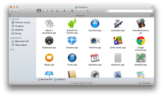Select the Programy tab
The height and width of the screenshot is (97, 163).
pyautogui.click(x=80, y=15)
